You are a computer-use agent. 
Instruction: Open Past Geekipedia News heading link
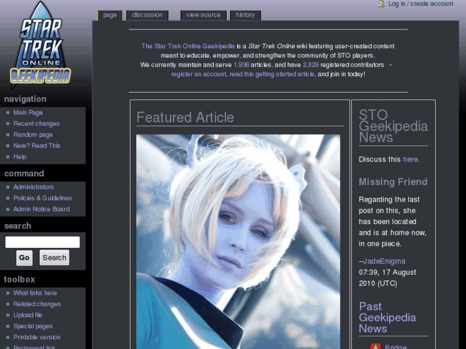click(x=387, y=318)
